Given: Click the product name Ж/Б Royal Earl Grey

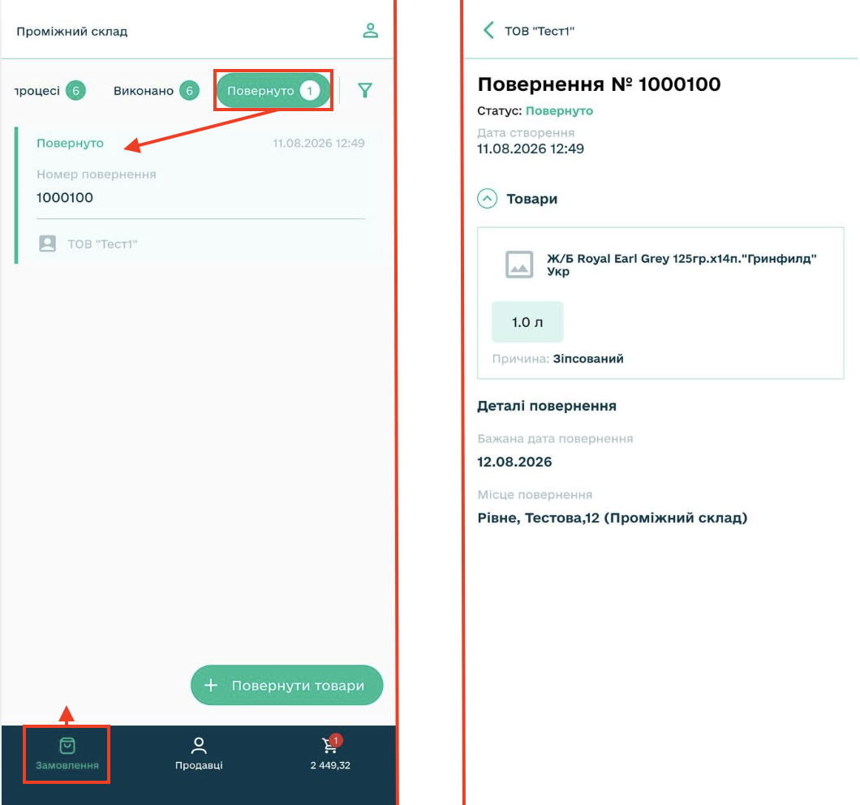Looking at the screenshot, I should (682, 265).
